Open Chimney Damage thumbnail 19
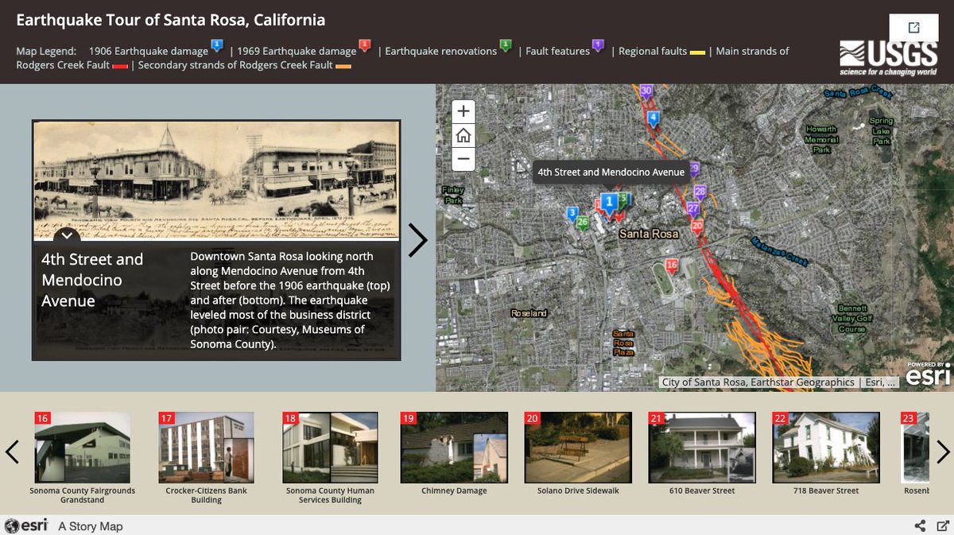 455,448
